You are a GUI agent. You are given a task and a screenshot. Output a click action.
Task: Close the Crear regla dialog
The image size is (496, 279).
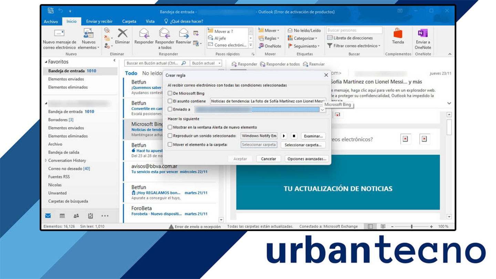pos(326,75)
